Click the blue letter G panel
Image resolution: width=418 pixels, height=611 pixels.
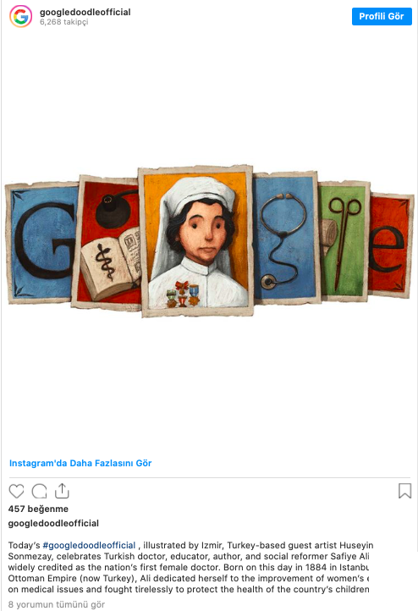pyautogui.click(x=42, y=242)
